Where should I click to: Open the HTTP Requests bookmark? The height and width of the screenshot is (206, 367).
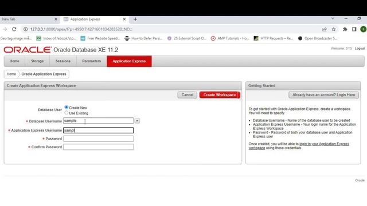click(x=274, y=38)
